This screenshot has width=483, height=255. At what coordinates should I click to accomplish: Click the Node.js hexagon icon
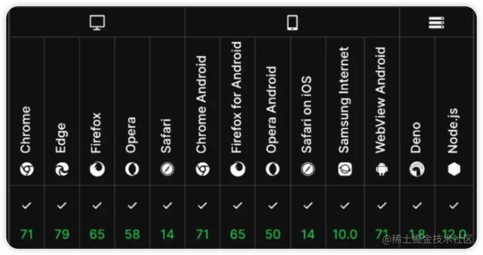pos(454,169)
